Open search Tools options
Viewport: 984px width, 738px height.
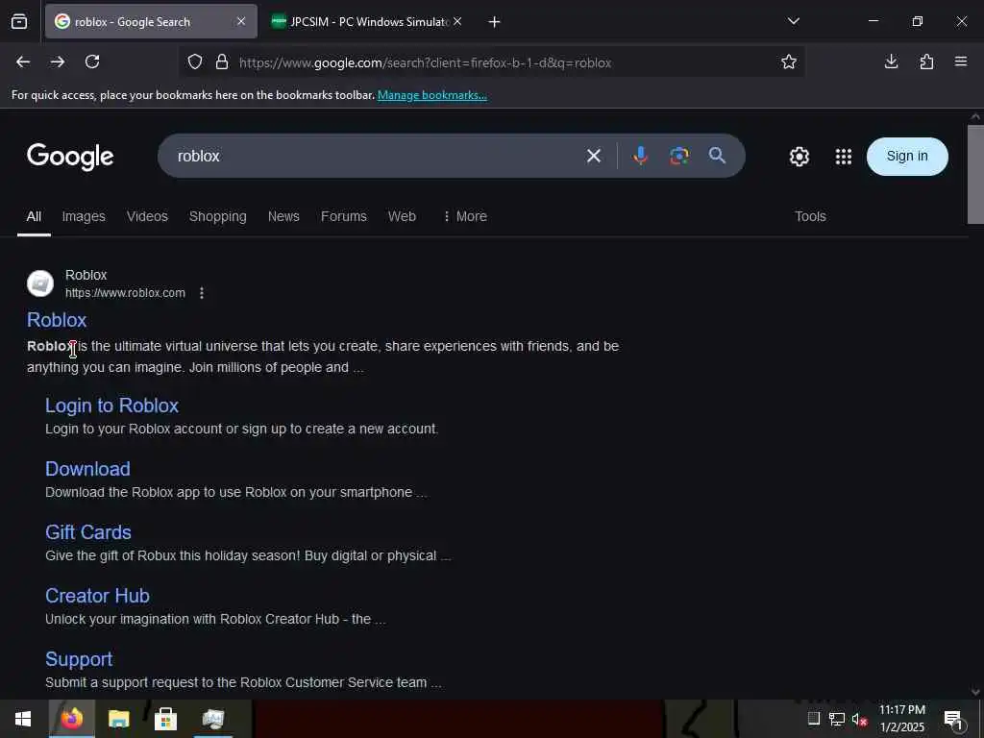click(x=810, y=216)
